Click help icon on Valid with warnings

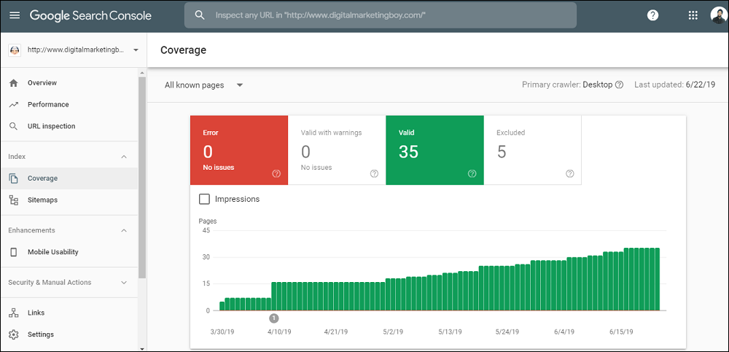coord(374,173)
